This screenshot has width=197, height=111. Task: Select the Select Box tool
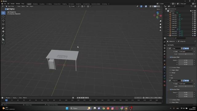coord(3,13)
